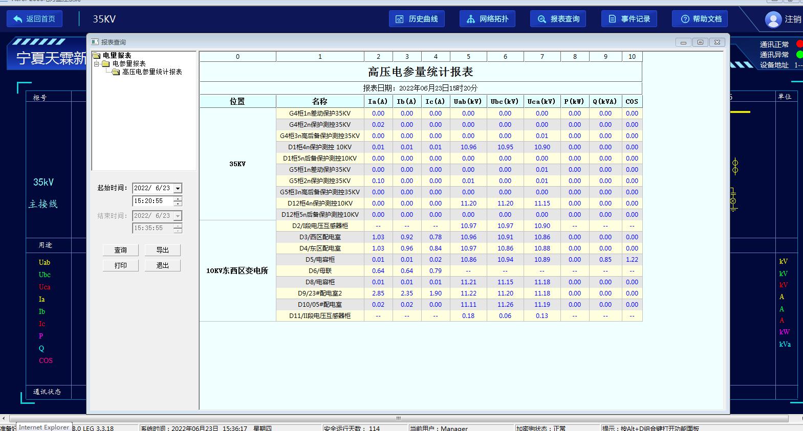Click the 导出 export button
803x431 pixels.
(162, 250)
